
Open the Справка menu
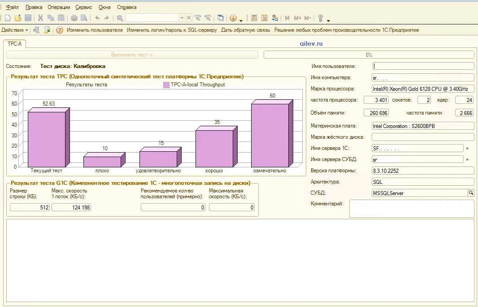click(x=127, y=7)
